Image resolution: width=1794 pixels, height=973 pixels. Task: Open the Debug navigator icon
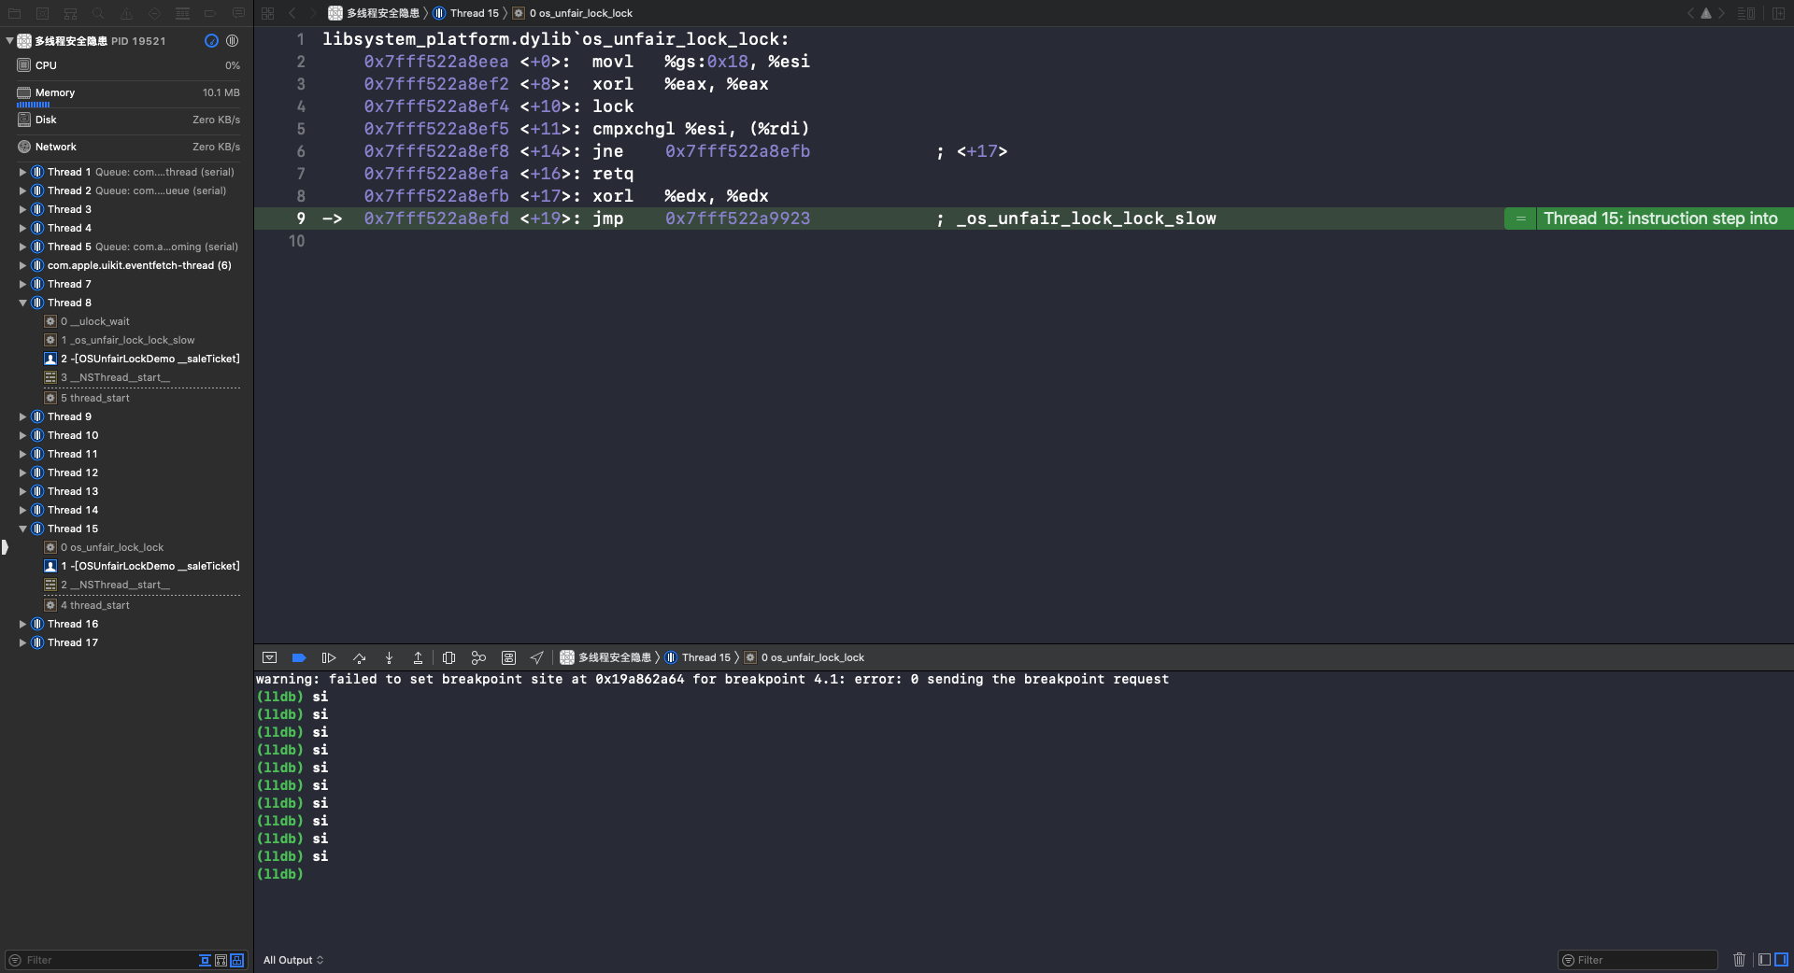pos(182,13)
